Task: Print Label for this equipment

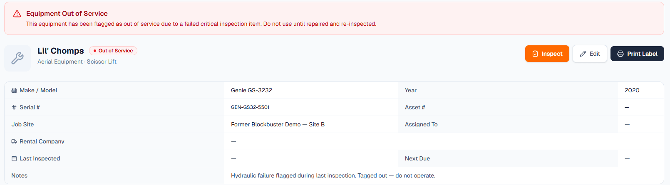Action: click(637, 54)
